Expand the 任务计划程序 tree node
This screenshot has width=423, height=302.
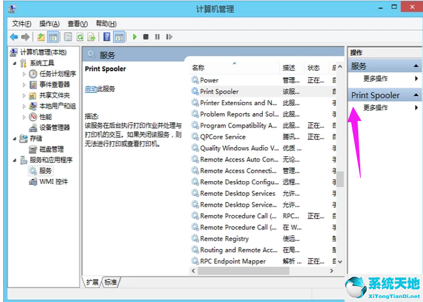(24, 74)
